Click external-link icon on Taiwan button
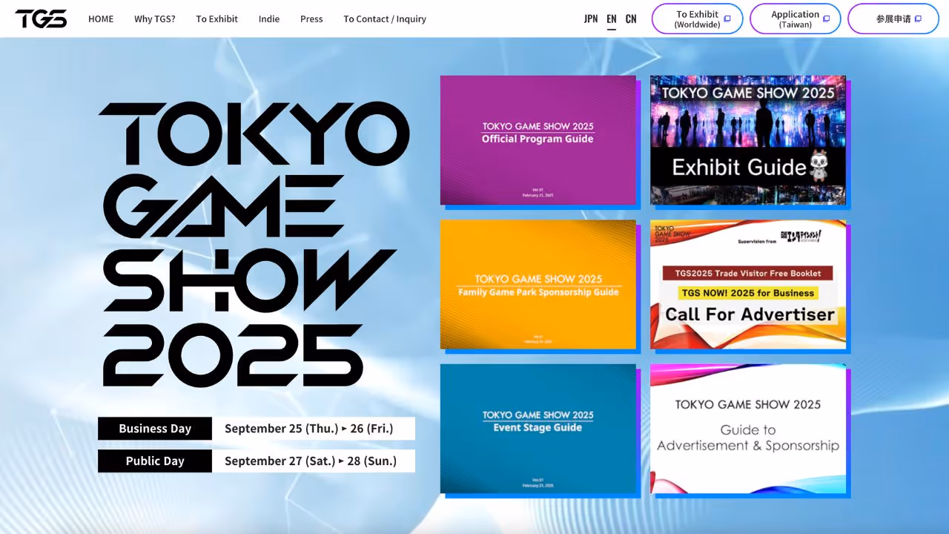 826,19
